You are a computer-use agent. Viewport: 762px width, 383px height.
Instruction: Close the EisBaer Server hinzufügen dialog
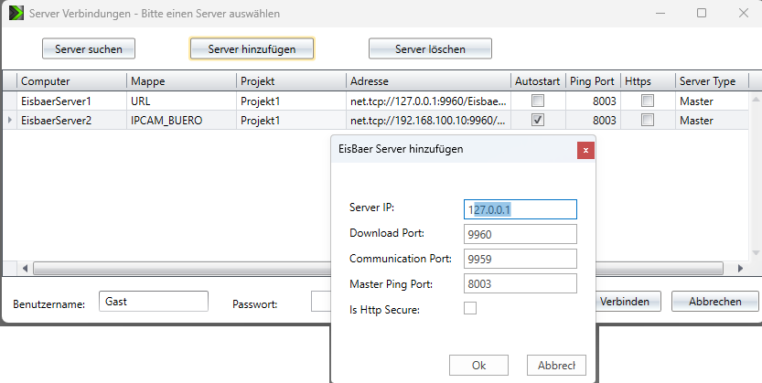[x=585, y=151]
